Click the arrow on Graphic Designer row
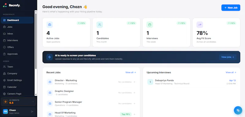 pos(134,93)
